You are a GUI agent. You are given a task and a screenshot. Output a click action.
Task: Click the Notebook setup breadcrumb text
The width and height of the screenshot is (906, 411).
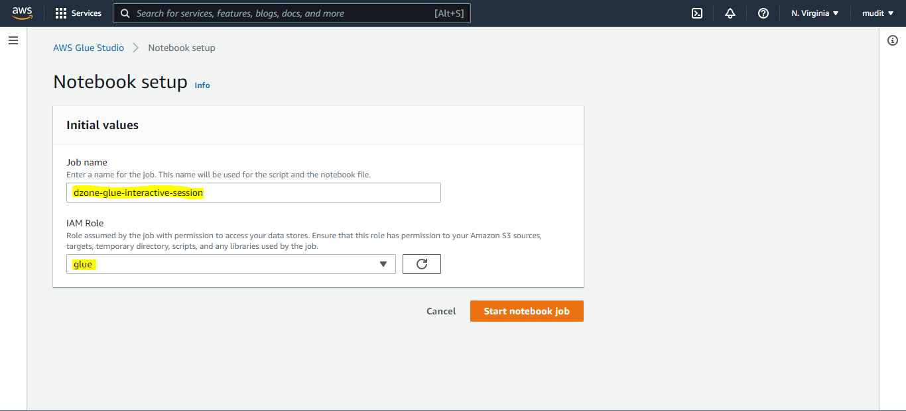pyautogui.click(x=182, y=48)
